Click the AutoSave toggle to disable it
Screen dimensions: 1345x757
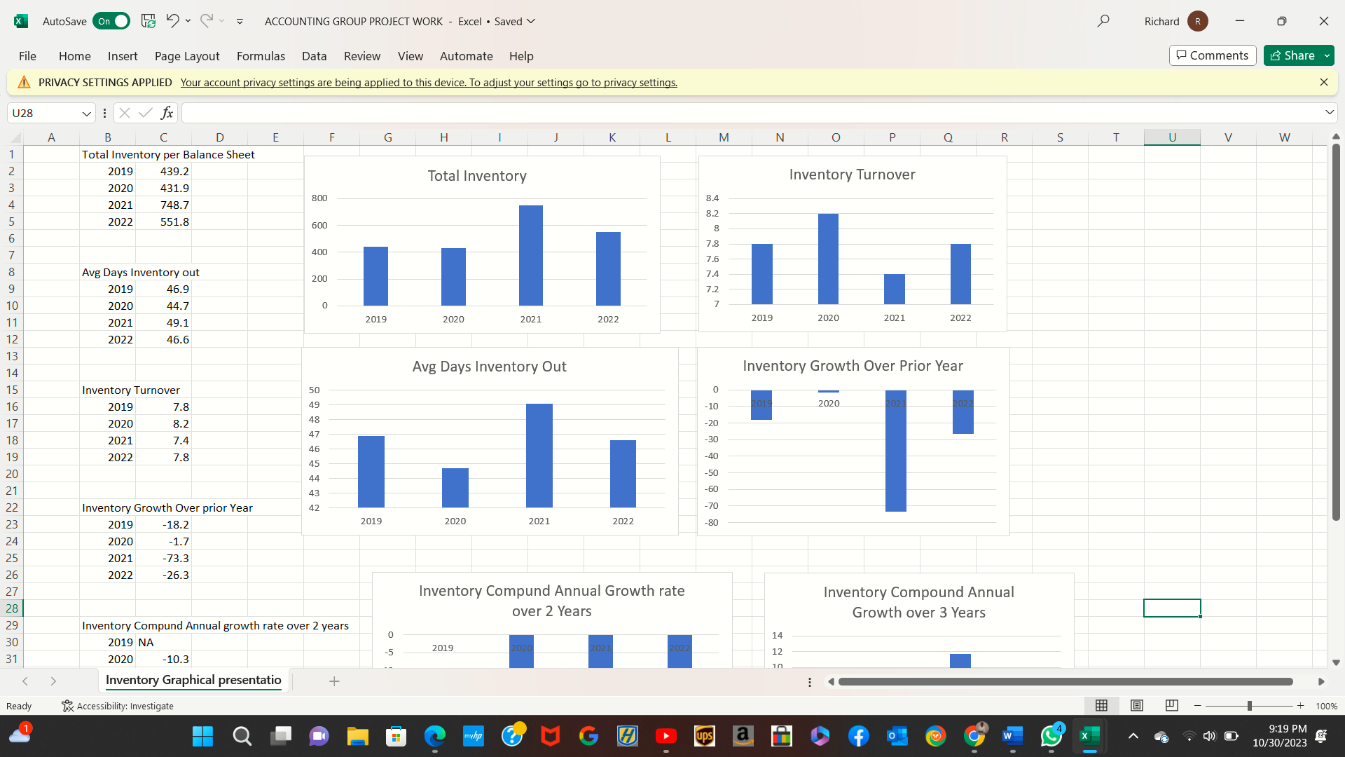pyautogui.click(x=110, y=21)
